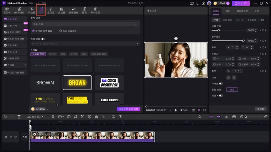Increase the 비율 조정 percentage stepper
This screenshot has height=152, width=271.
click(x=256, y=29)
